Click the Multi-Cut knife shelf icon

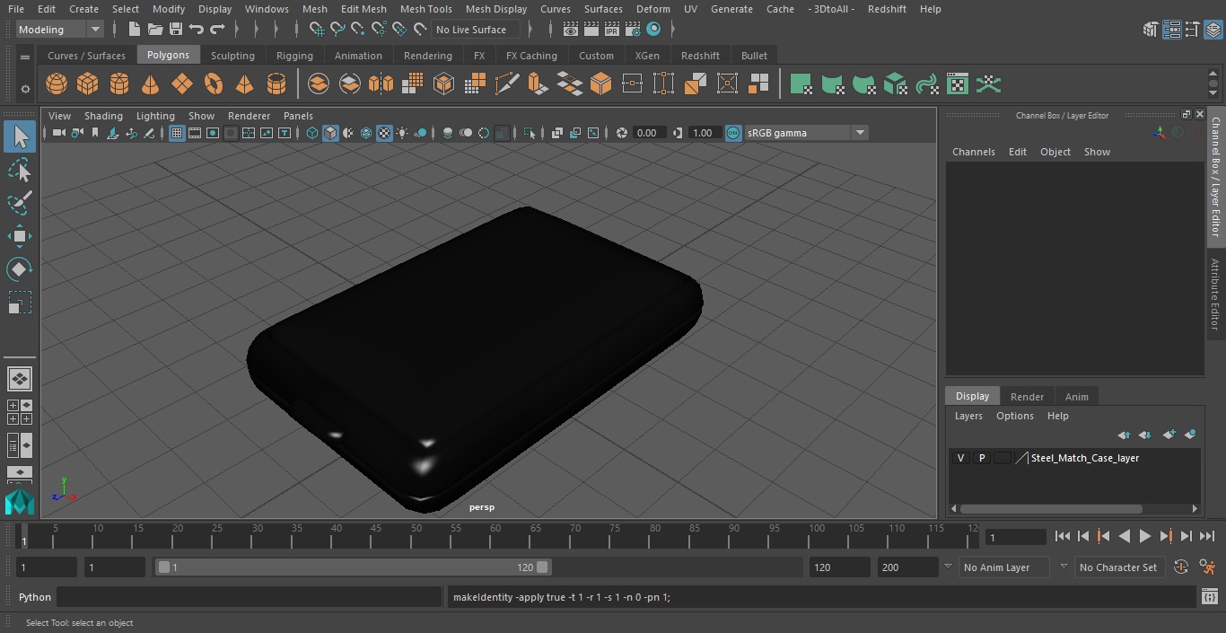(x=507, y=84)
